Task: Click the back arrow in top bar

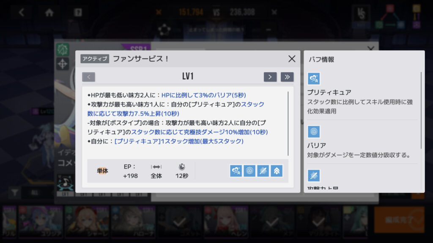Action: pos(22,12)
